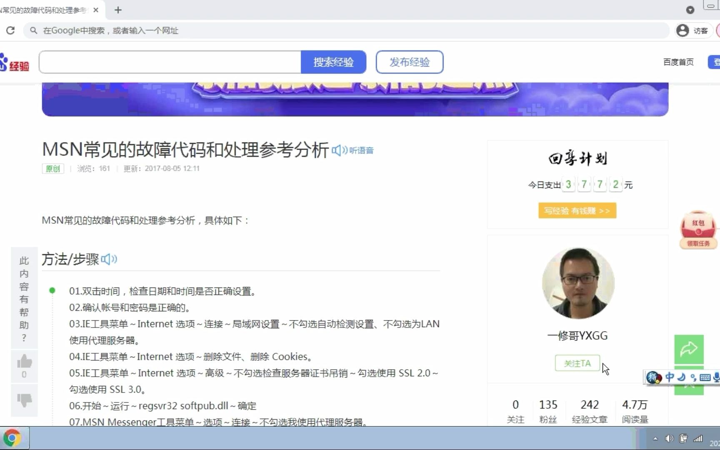Focus the Jingyan search input box
The height and width of the screenshot is (450, 720).
[170, 62]
